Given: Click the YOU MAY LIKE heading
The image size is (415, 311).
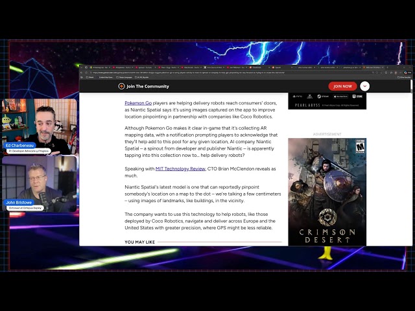Looking at the screenshot, I should pyautogui.click(x=140, y=242).
